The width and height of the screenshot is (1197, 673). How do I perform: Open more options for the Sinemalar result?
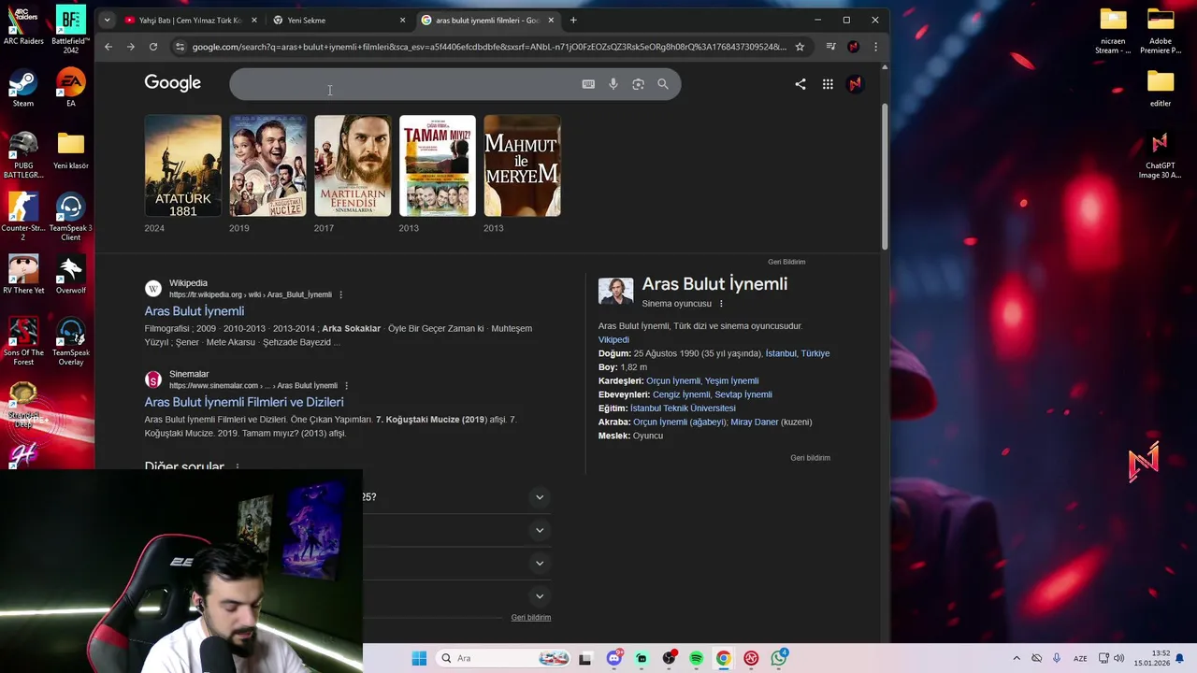[346, 385]
